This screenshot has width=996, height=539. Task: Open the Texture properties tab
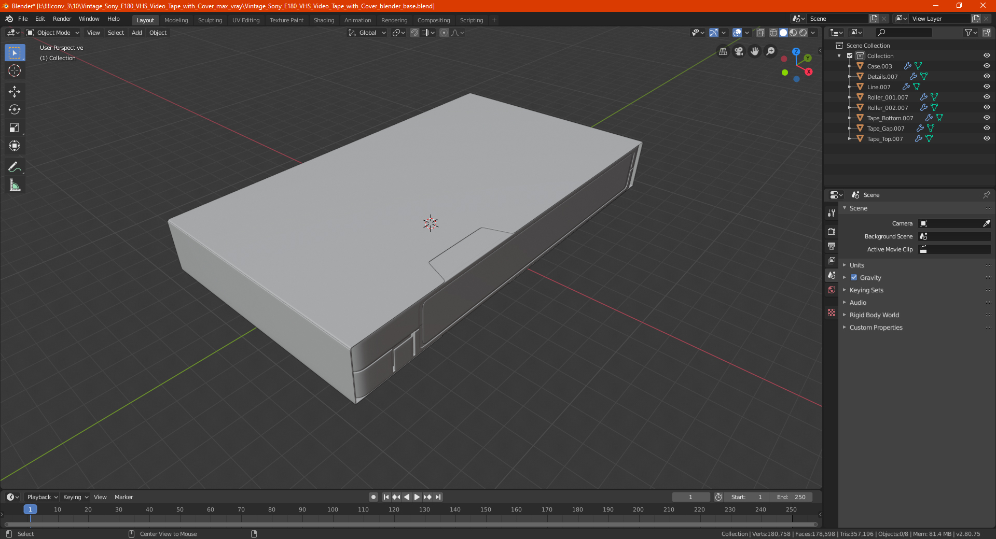tap(832, 313)
